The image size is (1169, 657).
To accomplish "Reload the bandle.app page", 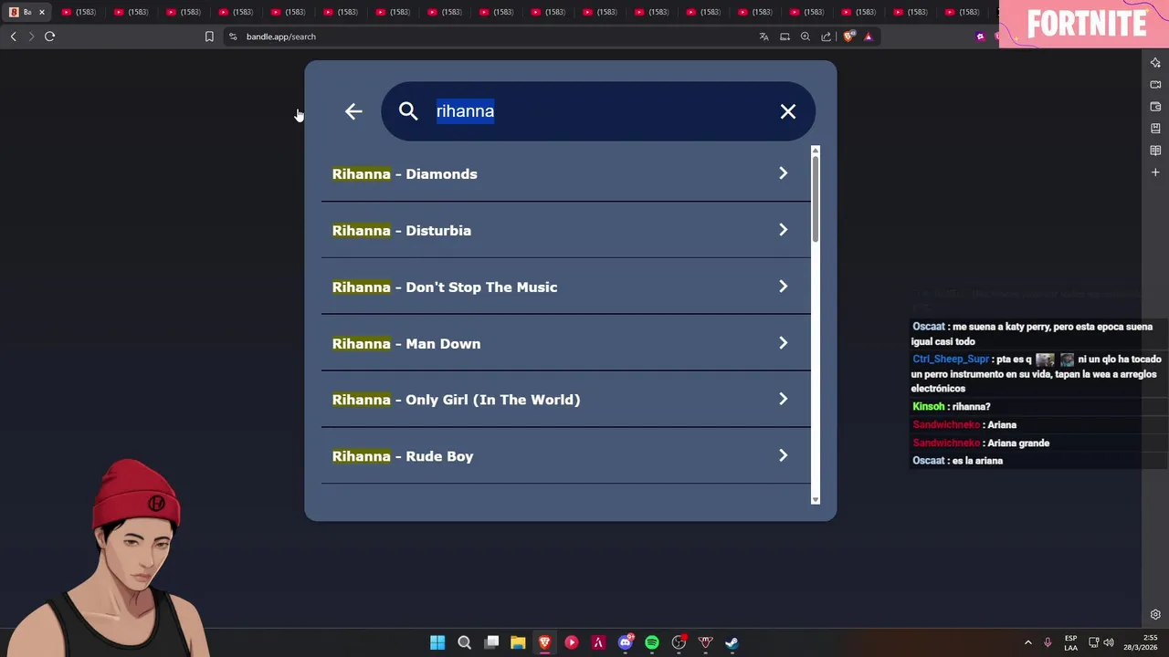I will click(x=49, y=36).
